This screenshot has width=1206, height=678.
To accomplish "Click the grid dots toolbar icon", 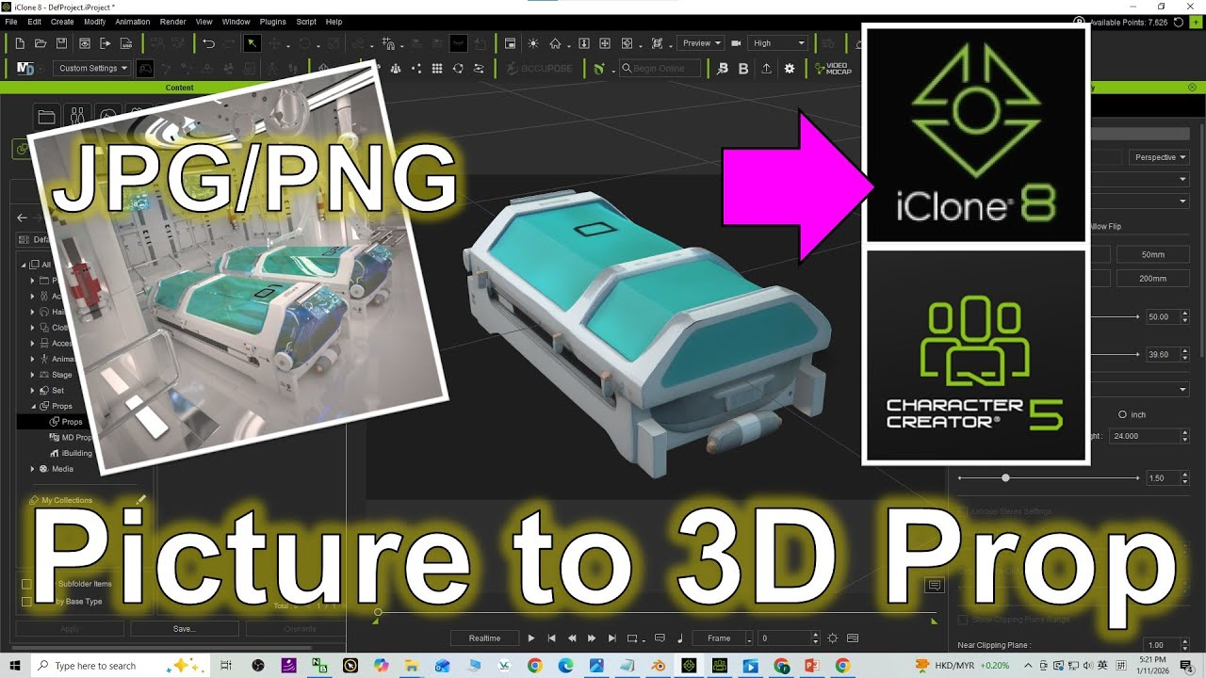I will [x=437, y=69].
